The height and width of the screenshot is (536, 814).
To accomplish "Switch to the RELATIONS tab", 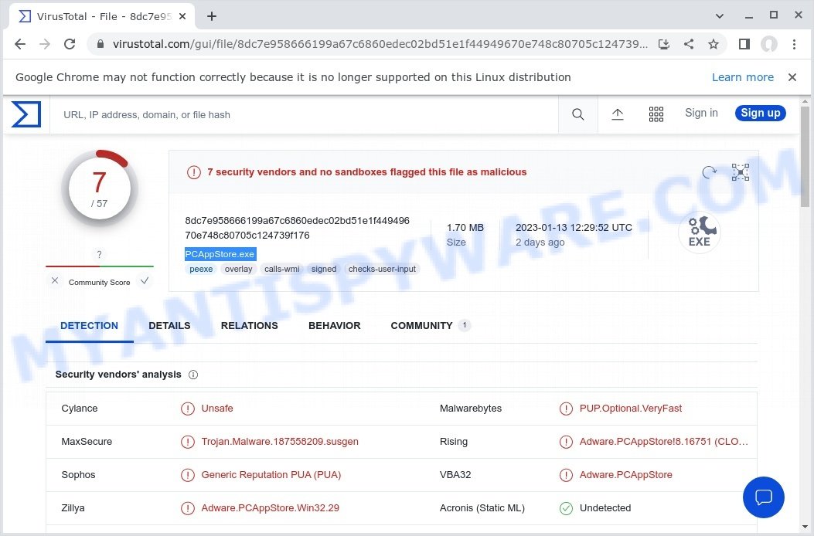I will (249, 326).
